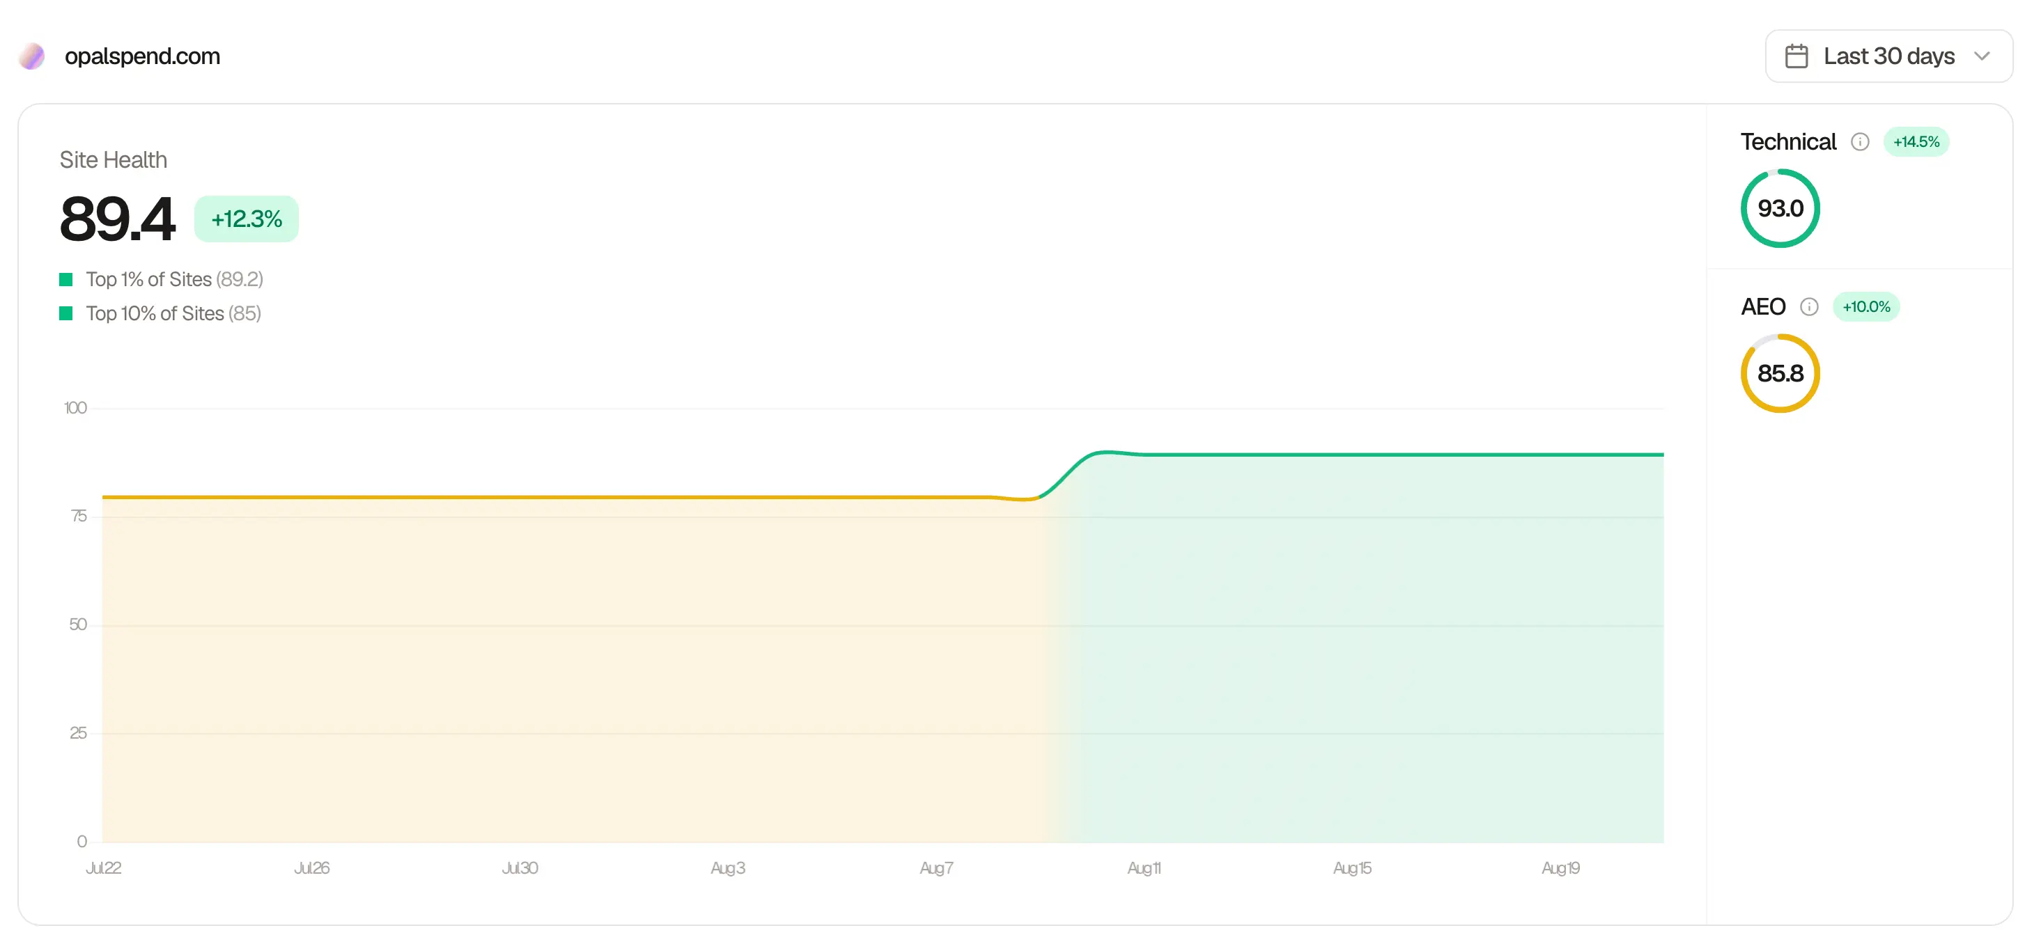Screen dimensions: 2041x951
Task: Click the Jul 22 x-axis date label
Action: click(x=103, y=868)
